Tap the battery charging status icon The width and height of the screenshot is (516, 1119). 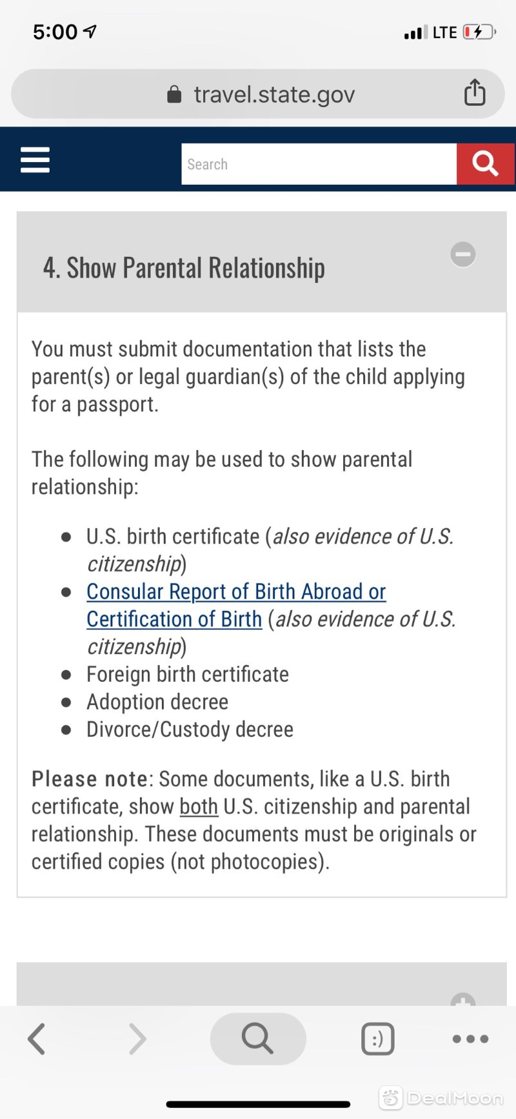click(479, 32)
